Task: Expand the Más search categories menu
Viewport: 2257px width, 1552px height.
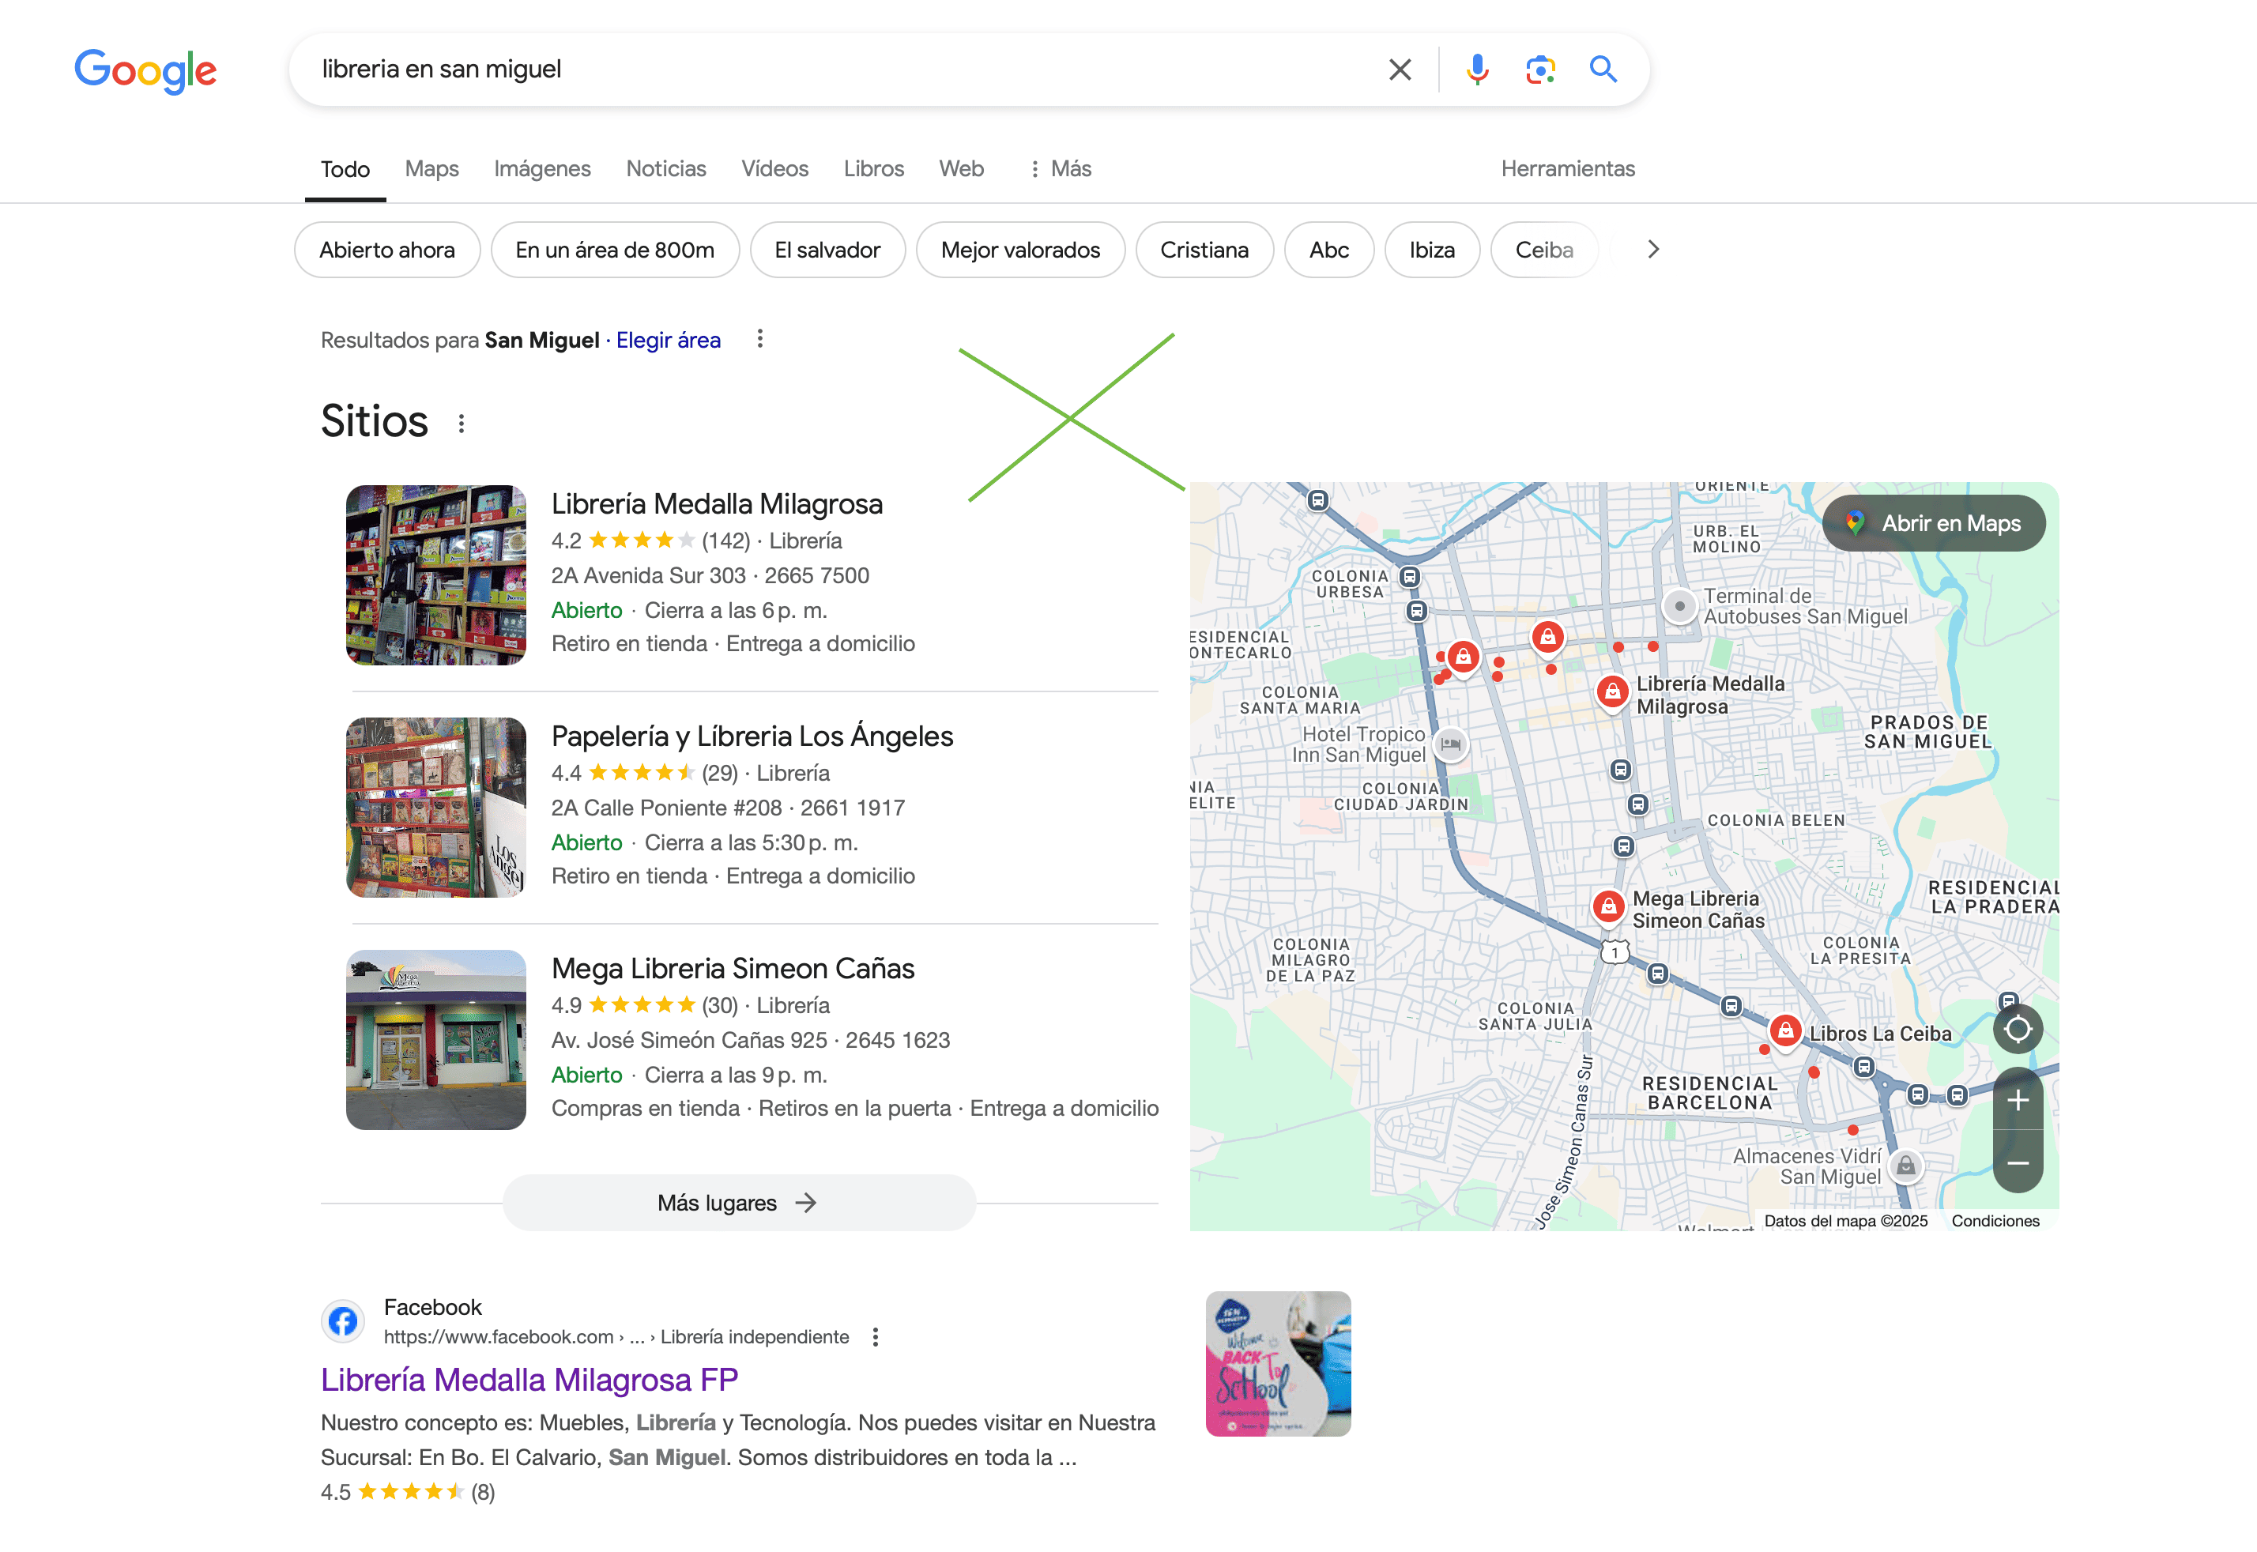Action: [1060, 169]
